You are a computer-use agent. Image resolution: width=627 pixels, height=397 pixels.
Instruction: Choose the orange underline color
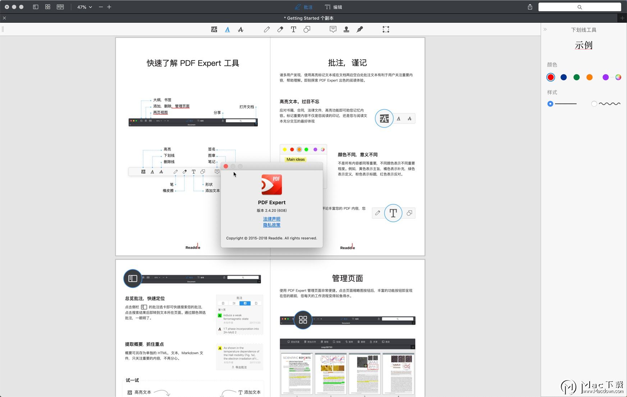pyautogui.click(x=590, y=77)
